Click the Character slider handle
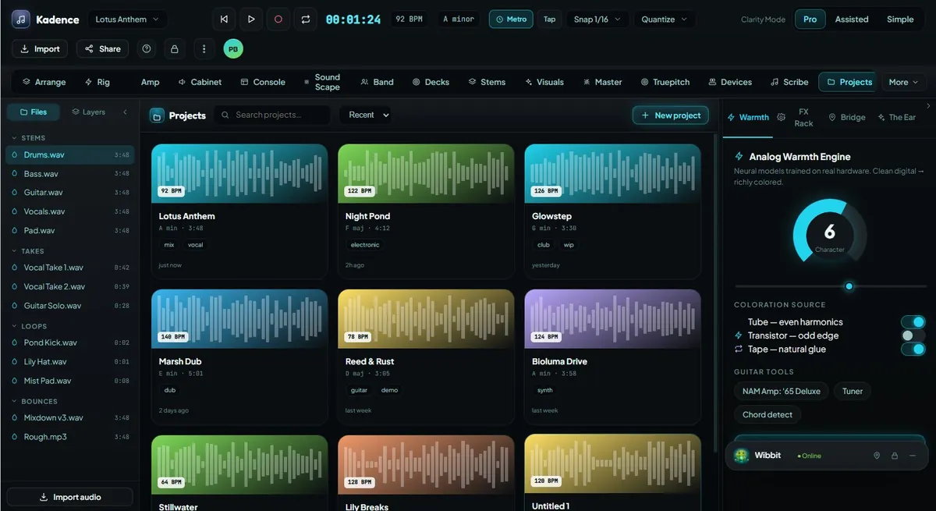 pos(849,286)
